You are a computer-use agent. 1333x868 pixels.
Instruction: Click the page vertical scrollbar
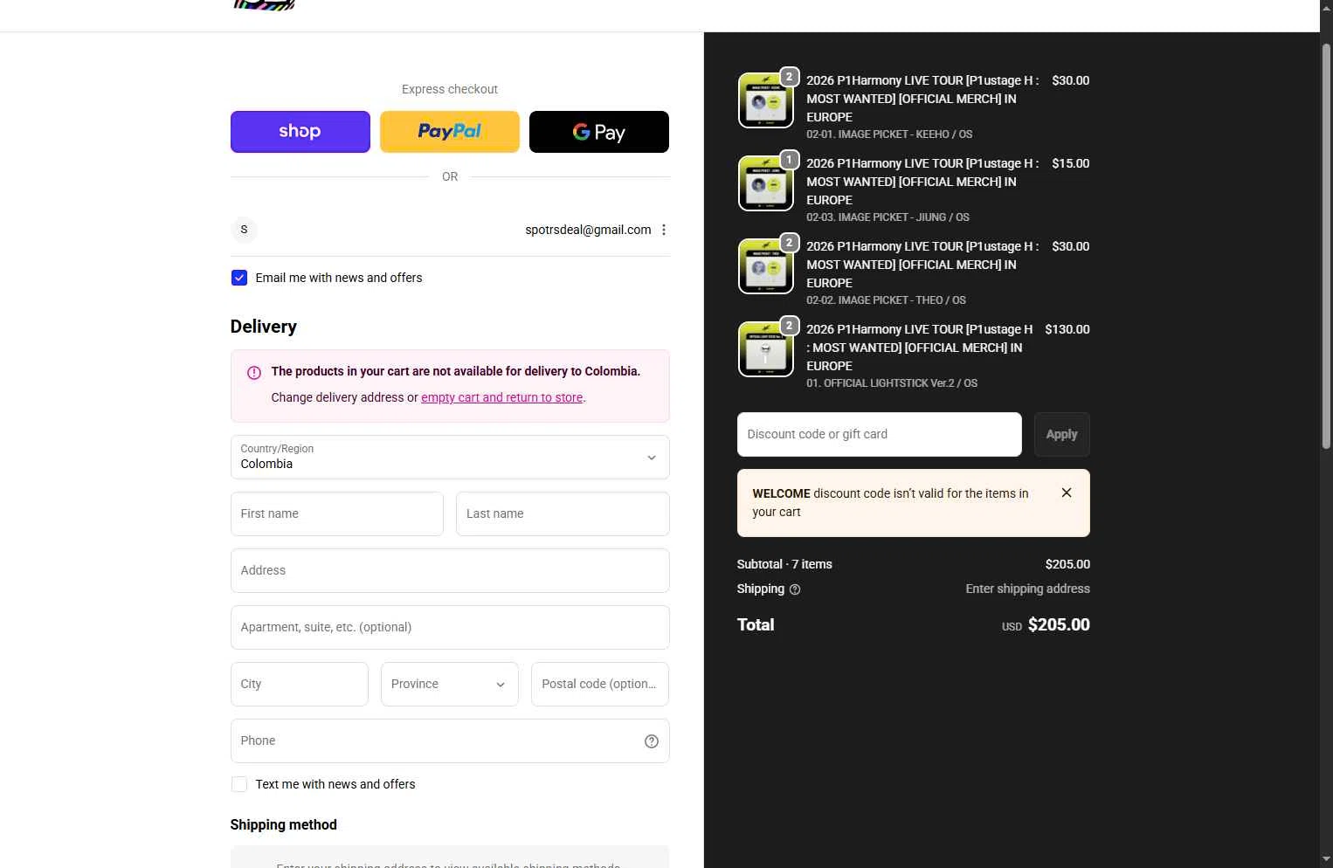[1326, 245]
